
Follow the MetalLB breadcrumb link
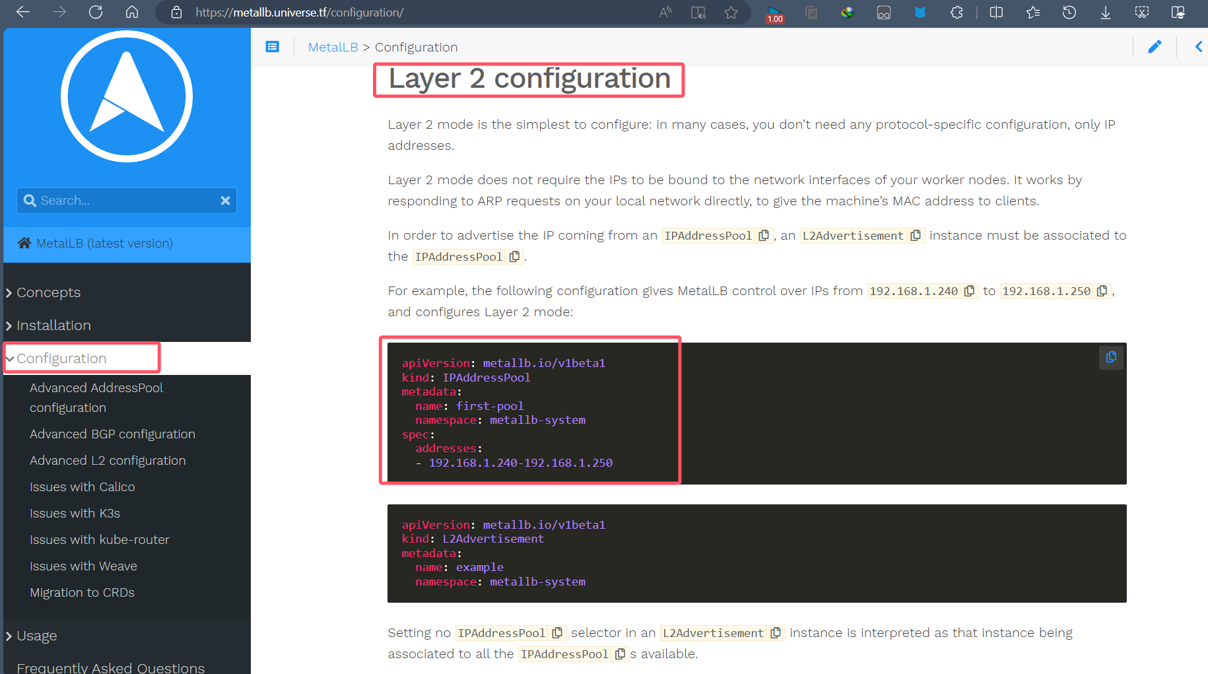click(333, 47)
